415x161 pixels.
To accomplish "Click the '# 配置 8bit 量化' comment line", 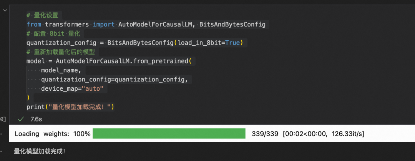I will 55,34.
